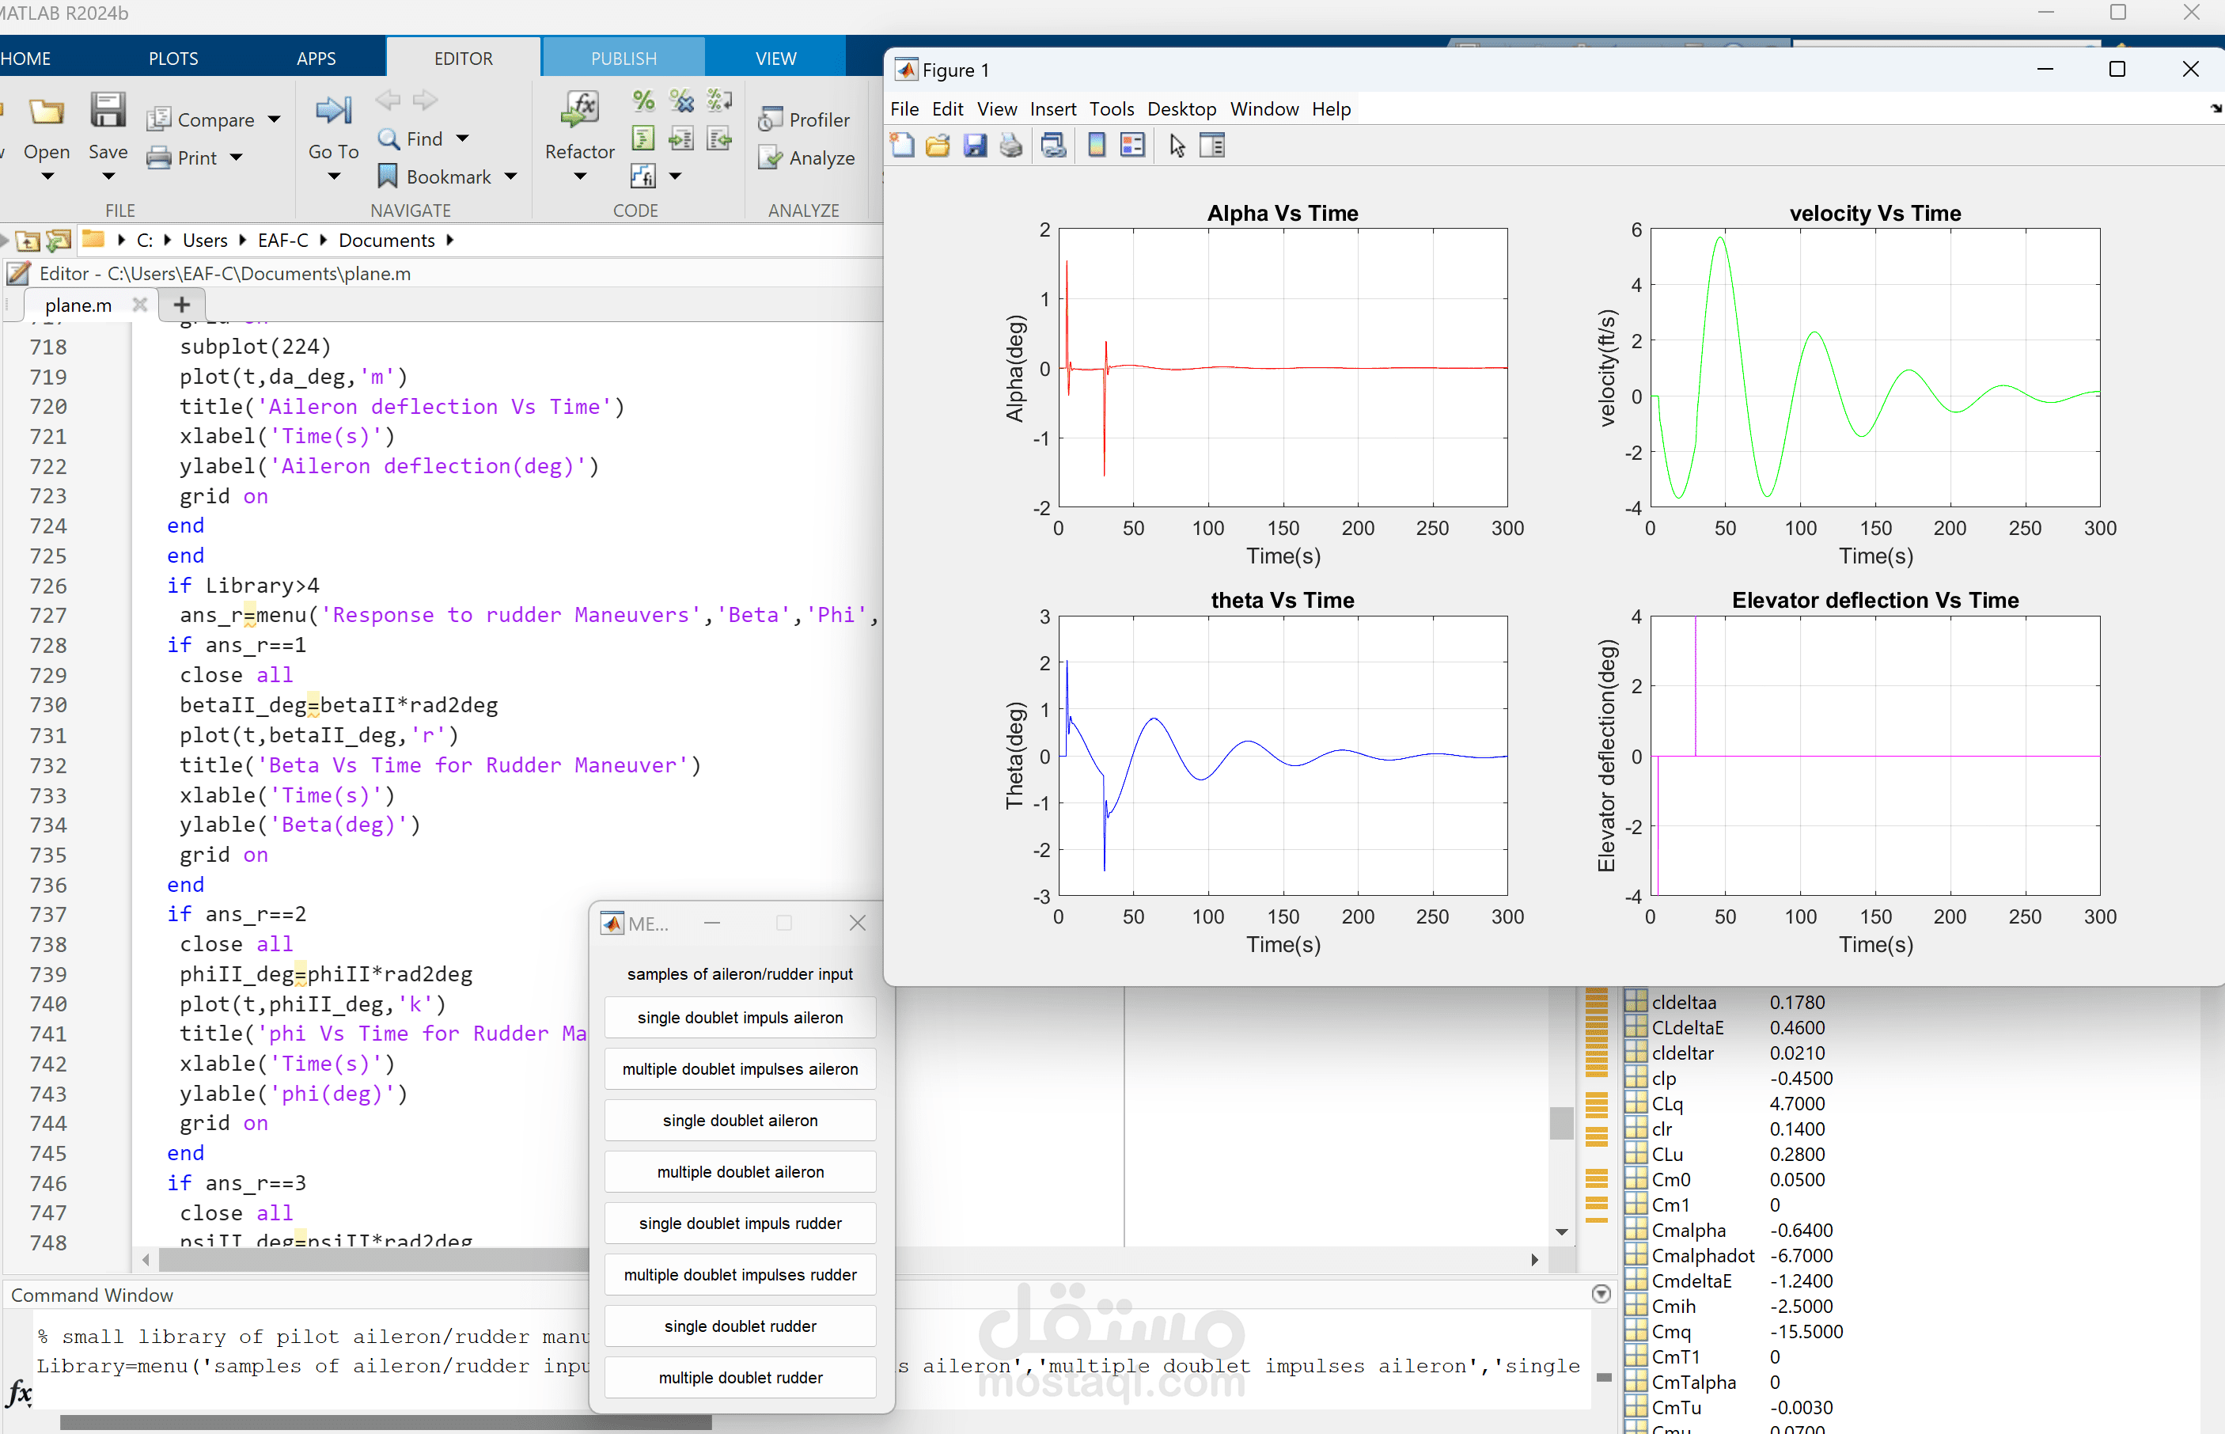Click the navigate Back arrow icon
Viewport: 2225px width, 1434px height.
(x=389, y=99)
